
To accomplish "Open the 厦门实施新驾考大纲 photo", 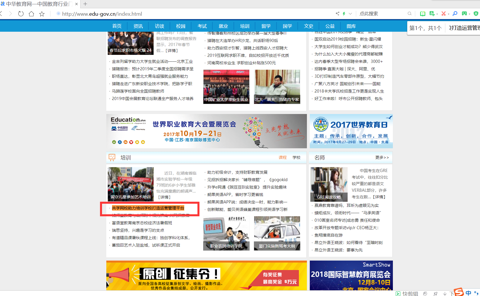I will 277,233.
